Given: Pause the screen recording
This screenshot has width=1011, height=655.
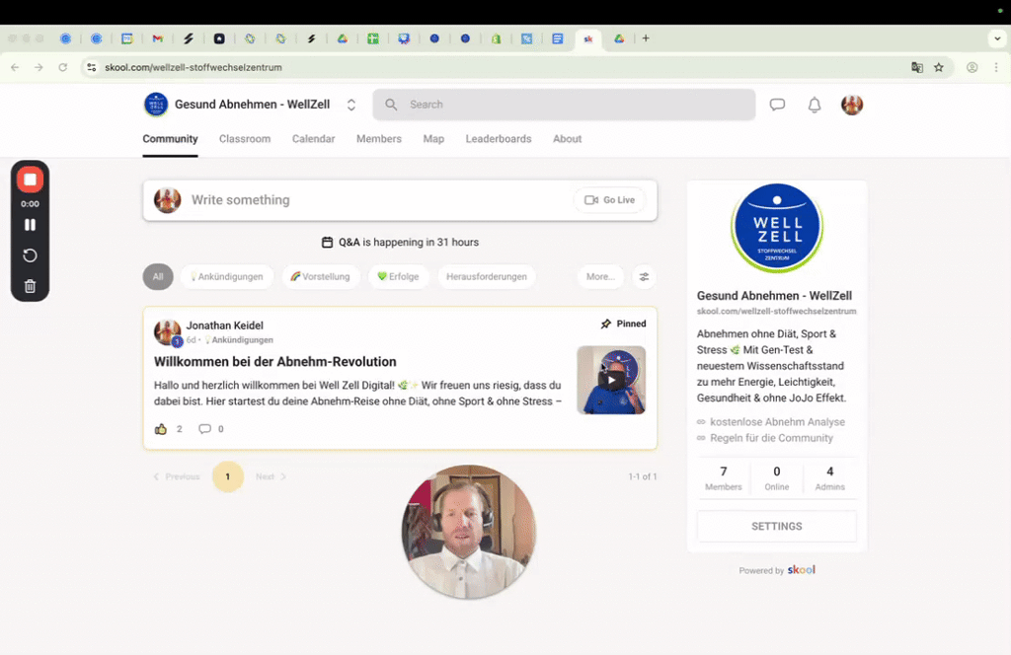Looking at the screenshot, I should pyautogui.click(x=30, y=225).
